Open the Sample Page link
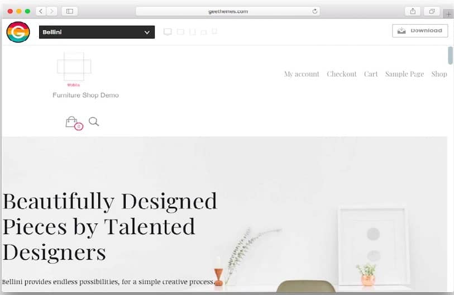Viewport: 454px width, 295px height. (x=404, y=74)
